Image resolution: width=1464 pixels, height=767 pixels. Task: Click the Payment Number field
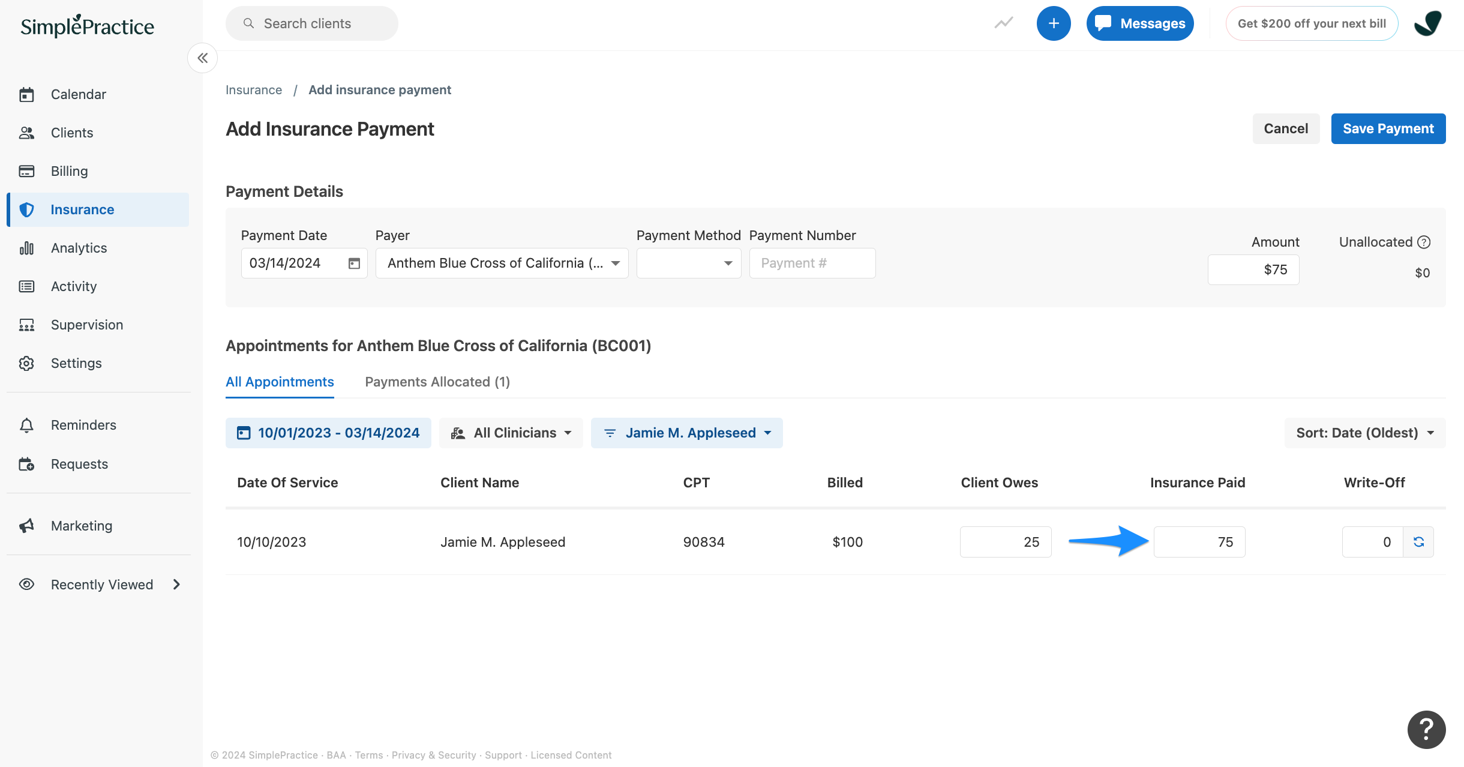coord(812,263)
